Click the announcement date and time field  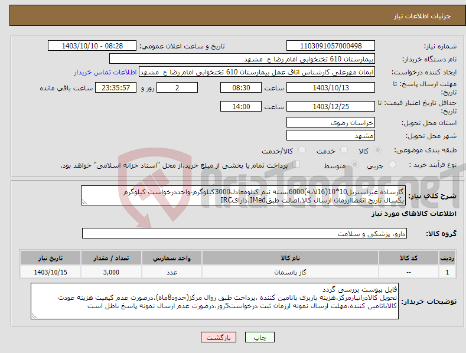(92, 46)
